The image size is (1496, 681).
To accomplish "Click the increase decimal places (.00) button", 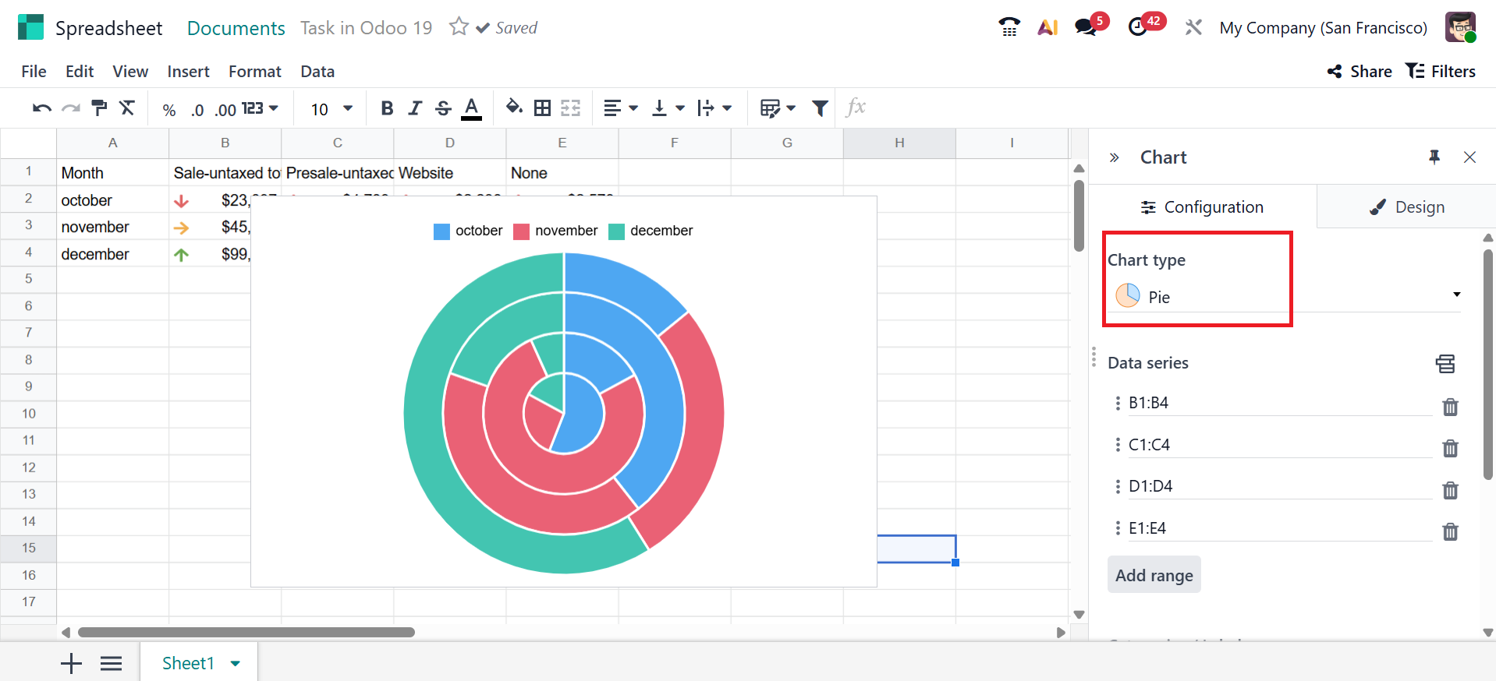I will (x=225, y=110).
